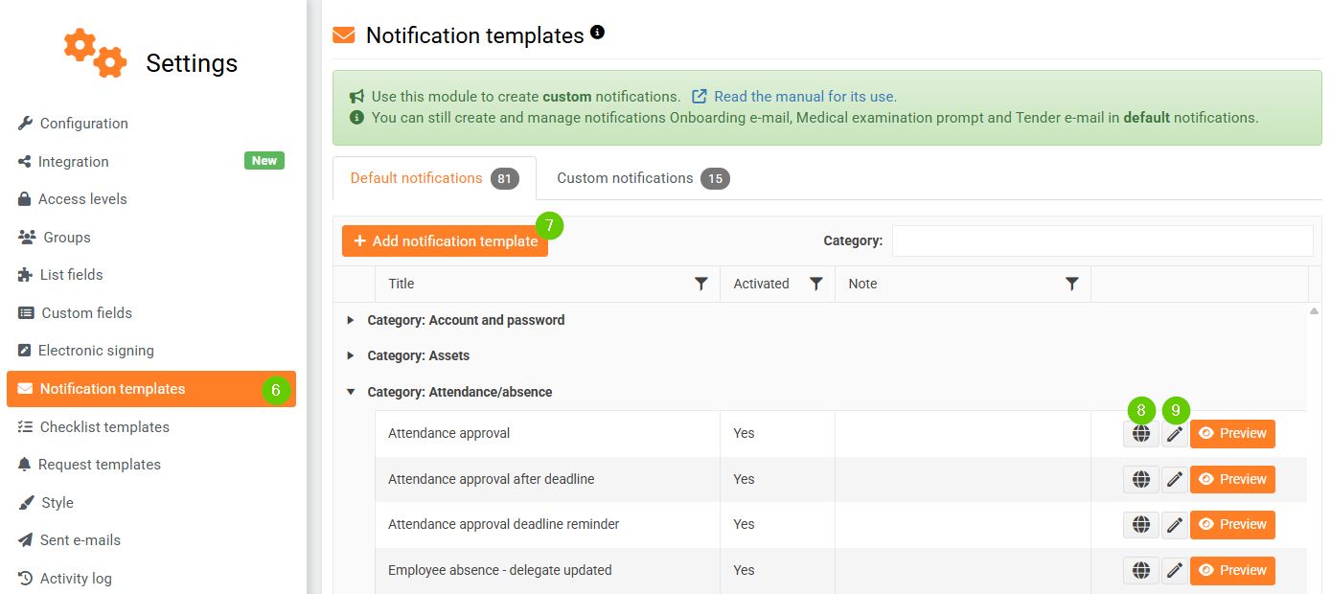Edit the Attendance approval deadline reminder template
The height and width of the screenshot is (594, 1331).
(1175, 525)
